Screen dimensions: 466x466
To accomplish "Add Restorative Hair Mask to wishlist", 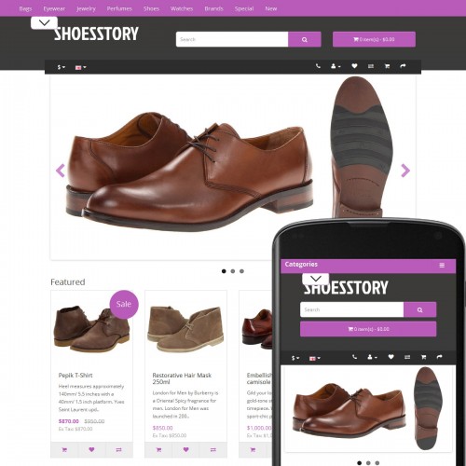I will pyautogui.click(x=185, y=449).
